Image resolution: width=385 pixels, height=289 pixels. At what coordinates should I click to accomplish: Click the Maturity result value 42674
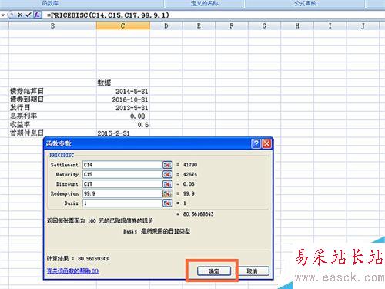click(190, 174)
